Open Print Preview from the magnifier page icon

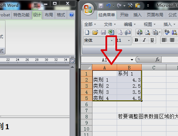(148, 32)
